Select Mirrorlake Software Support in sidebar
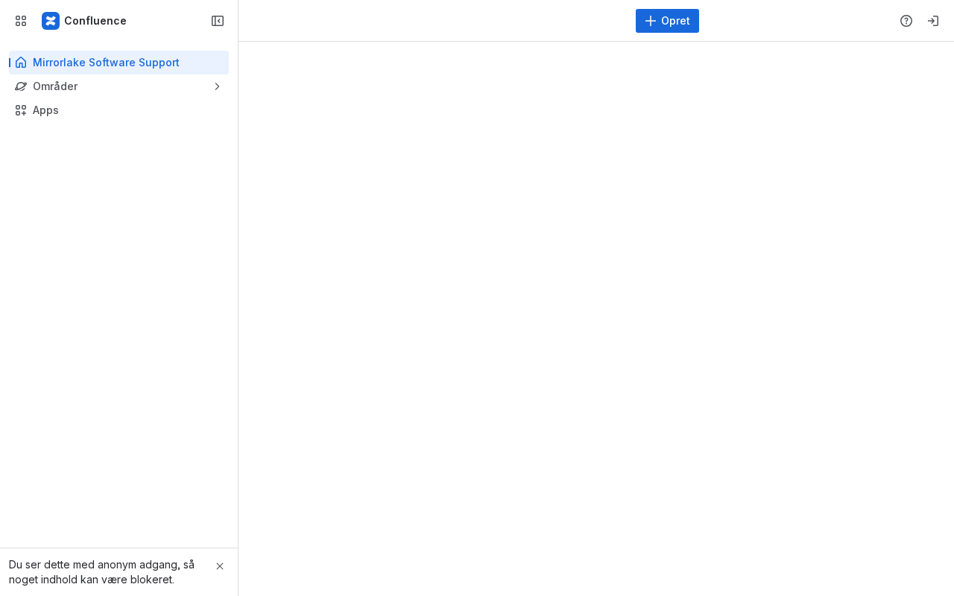 pos(119,63)
